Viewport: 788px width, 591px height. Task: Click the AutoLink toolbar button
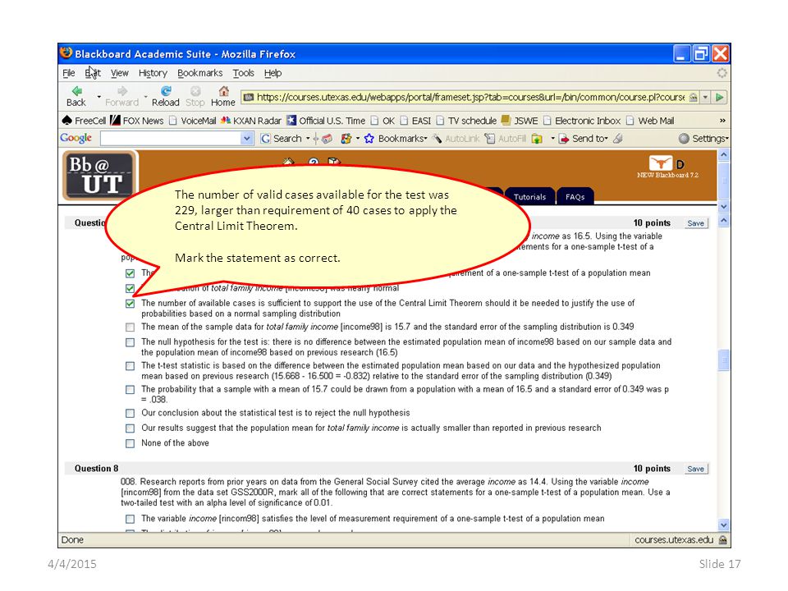[456, 138]
